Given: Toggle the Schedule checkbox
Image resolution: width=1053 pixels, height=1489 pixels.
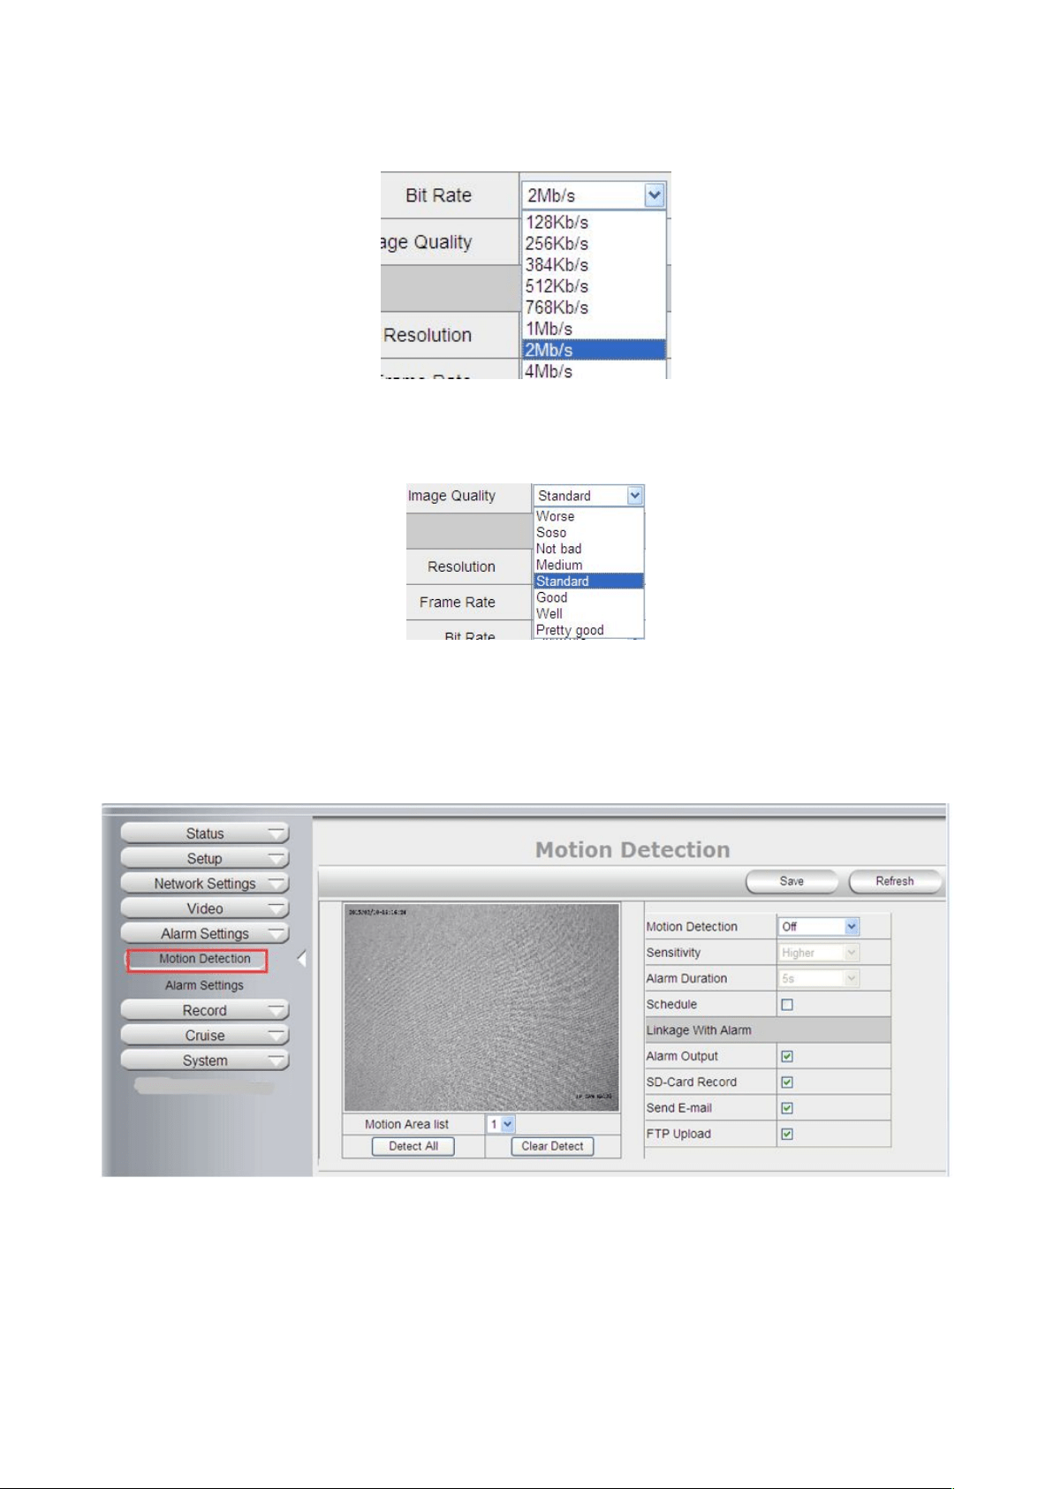Looking at the screenshot, I should point(787,1005).
